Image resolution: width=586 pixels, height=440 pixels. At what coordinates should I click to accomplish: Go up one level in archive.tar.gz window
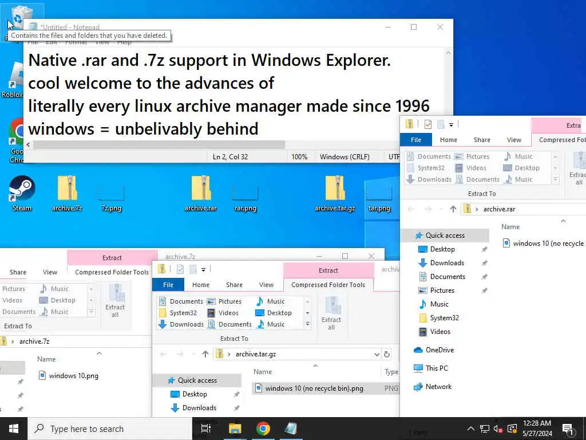pyautogui.click(x=205, y=354)
